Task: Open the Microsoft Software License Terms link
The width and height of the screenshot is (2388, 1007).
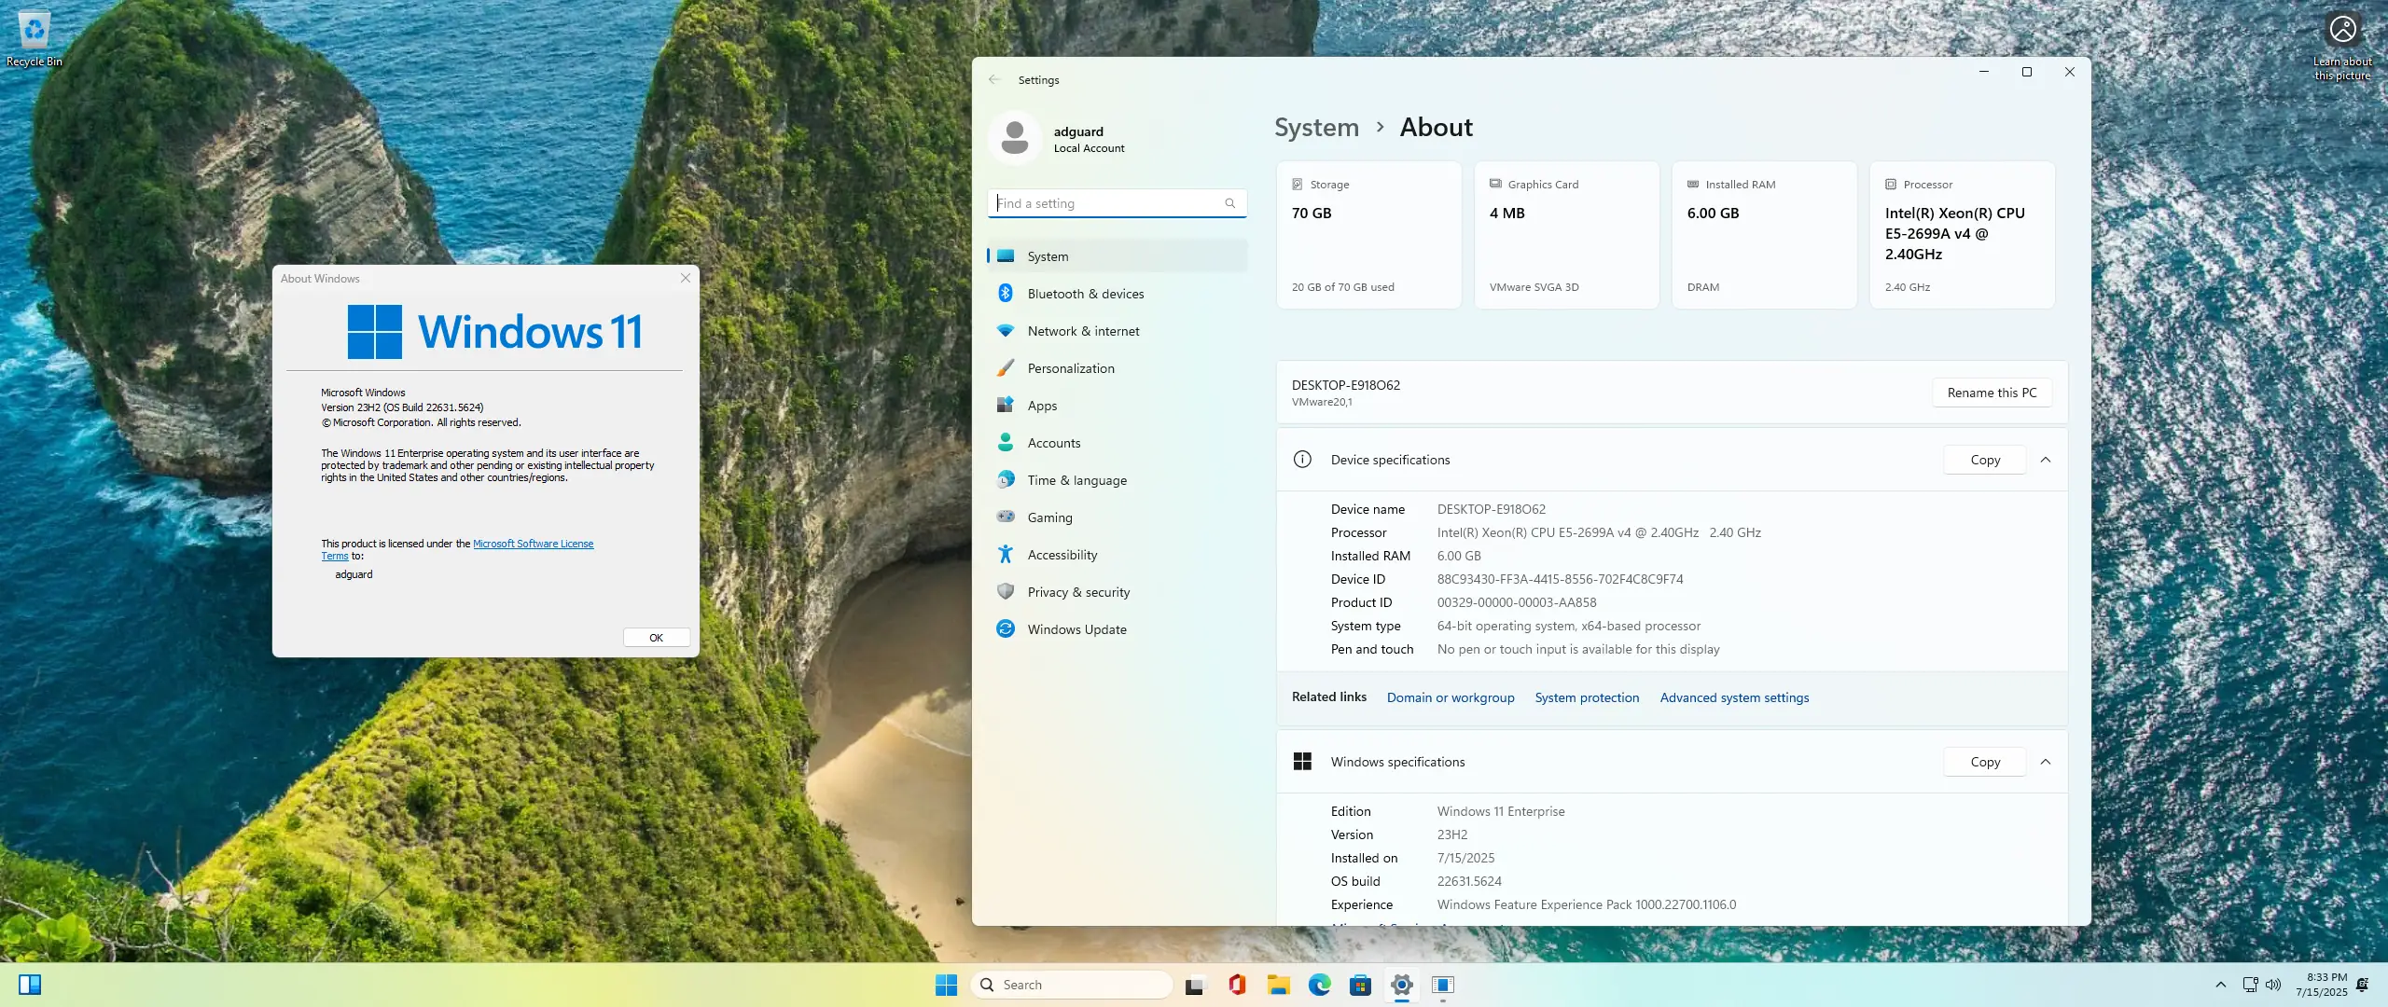Action: (x=533, y=543)
